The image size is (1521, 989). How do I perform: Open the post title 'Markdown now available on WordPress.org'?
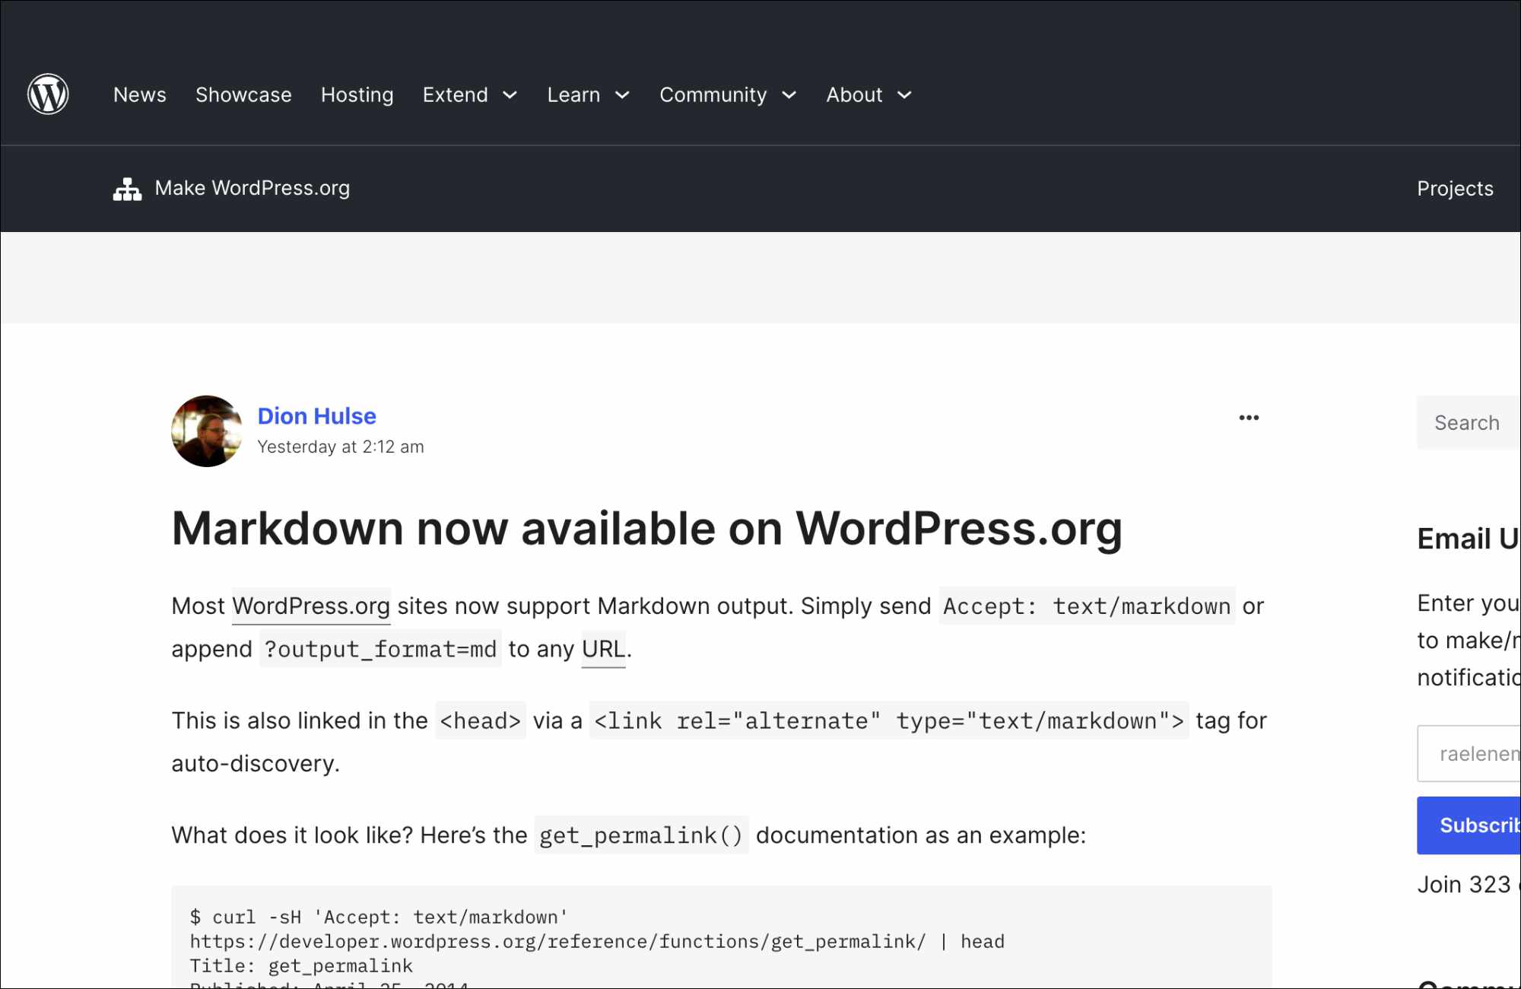pyautogui.click(x=647, y=528)
